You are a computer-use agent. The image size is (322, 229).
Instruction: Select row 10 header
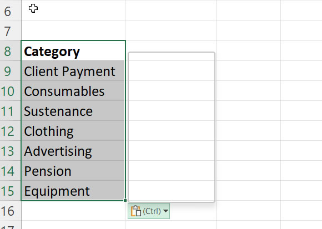10,91
